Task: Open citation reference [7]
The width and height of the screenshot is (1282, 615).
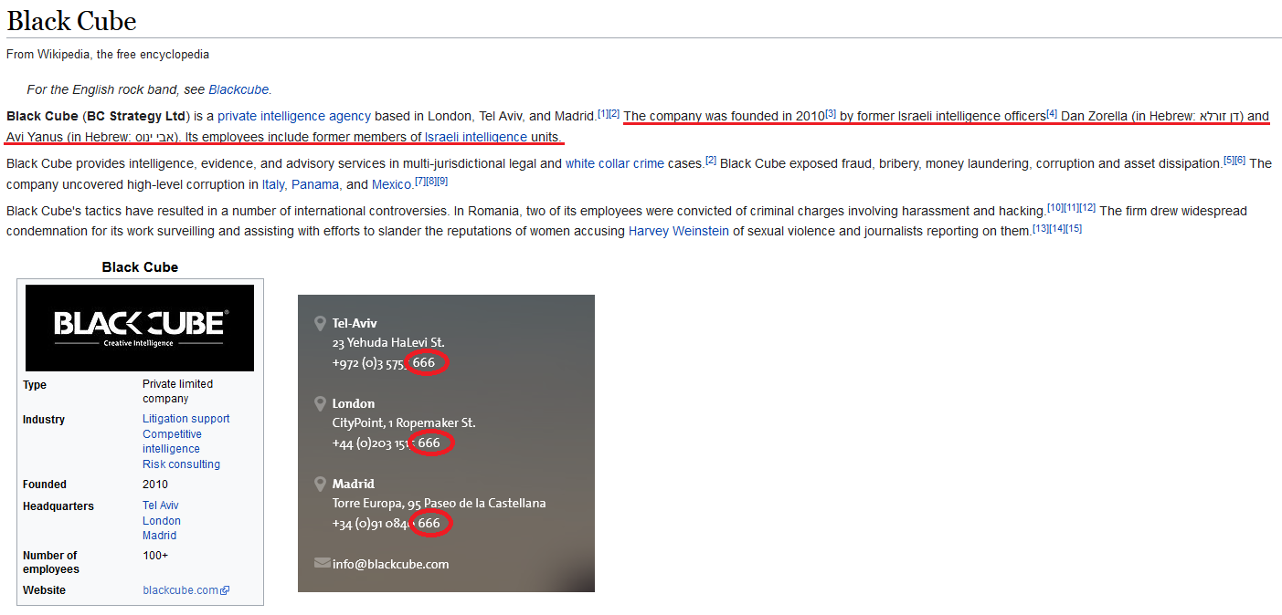Action: (x=420, y=182)
